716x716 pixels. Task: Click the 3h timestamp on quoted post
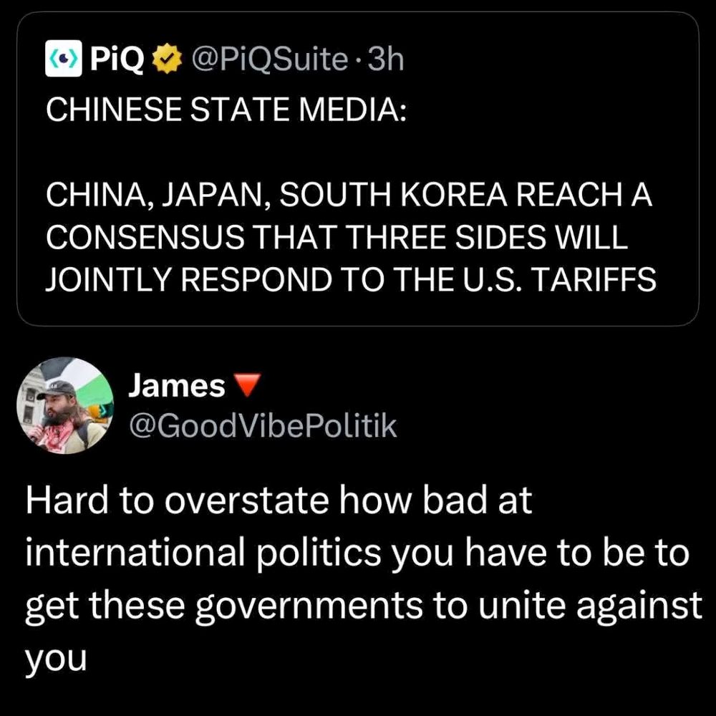pos(386,59)
